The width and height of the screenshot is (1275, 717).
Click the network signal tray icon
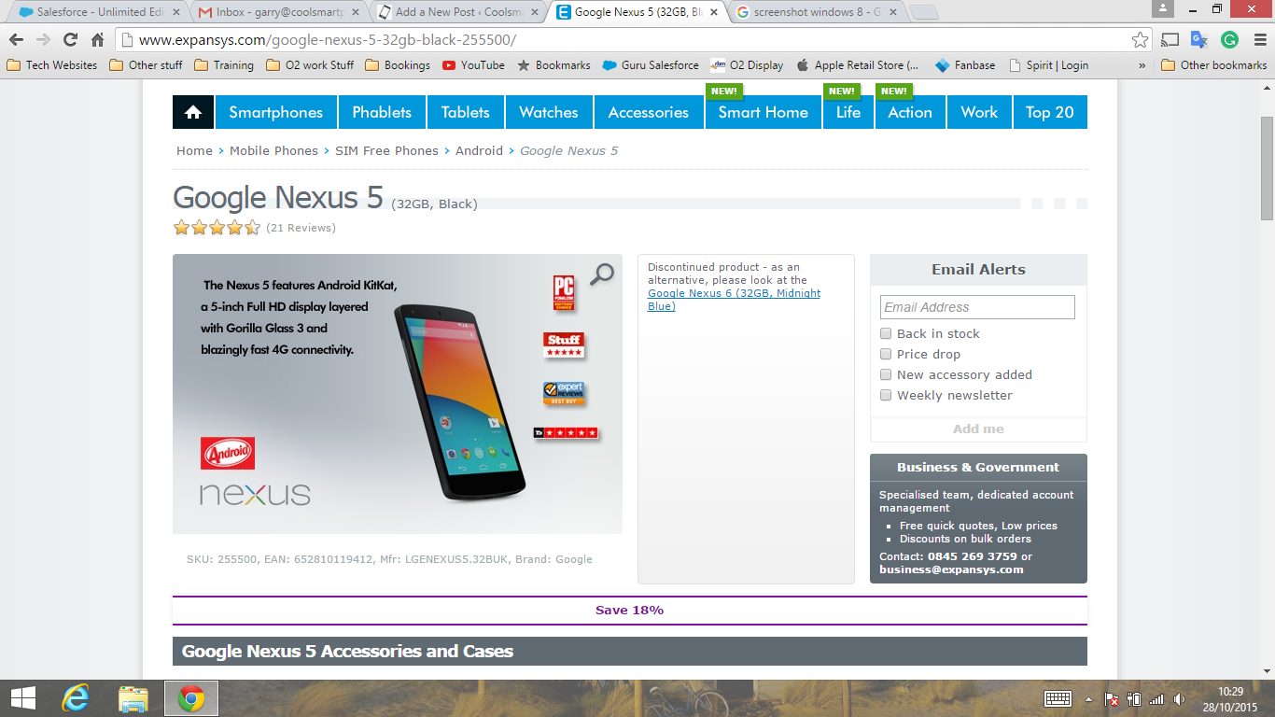1156,698
